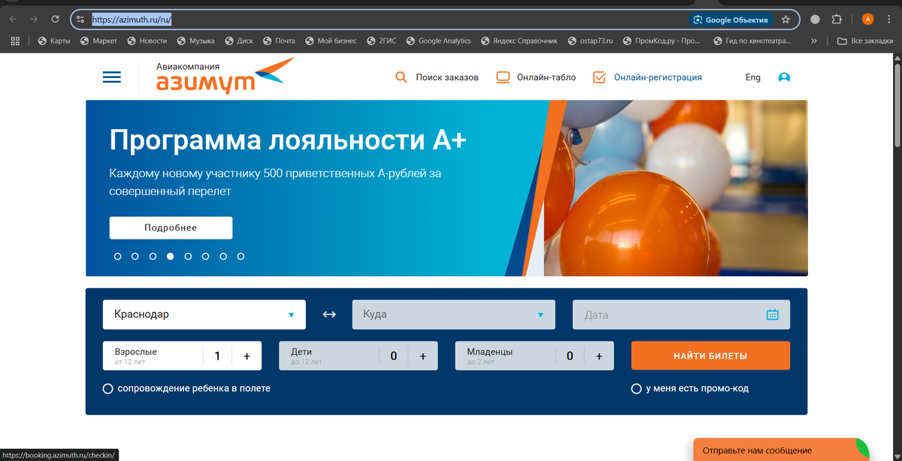This screenshot has height=461, width=902.
Task: Open the Гид по кинотеатрам bookmark
Action: click(x=752, y=41)
